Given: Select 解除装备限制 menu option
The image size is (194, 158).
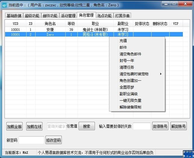Looking at the screenshot, I should pyautogui.click(x=130, y=107).
